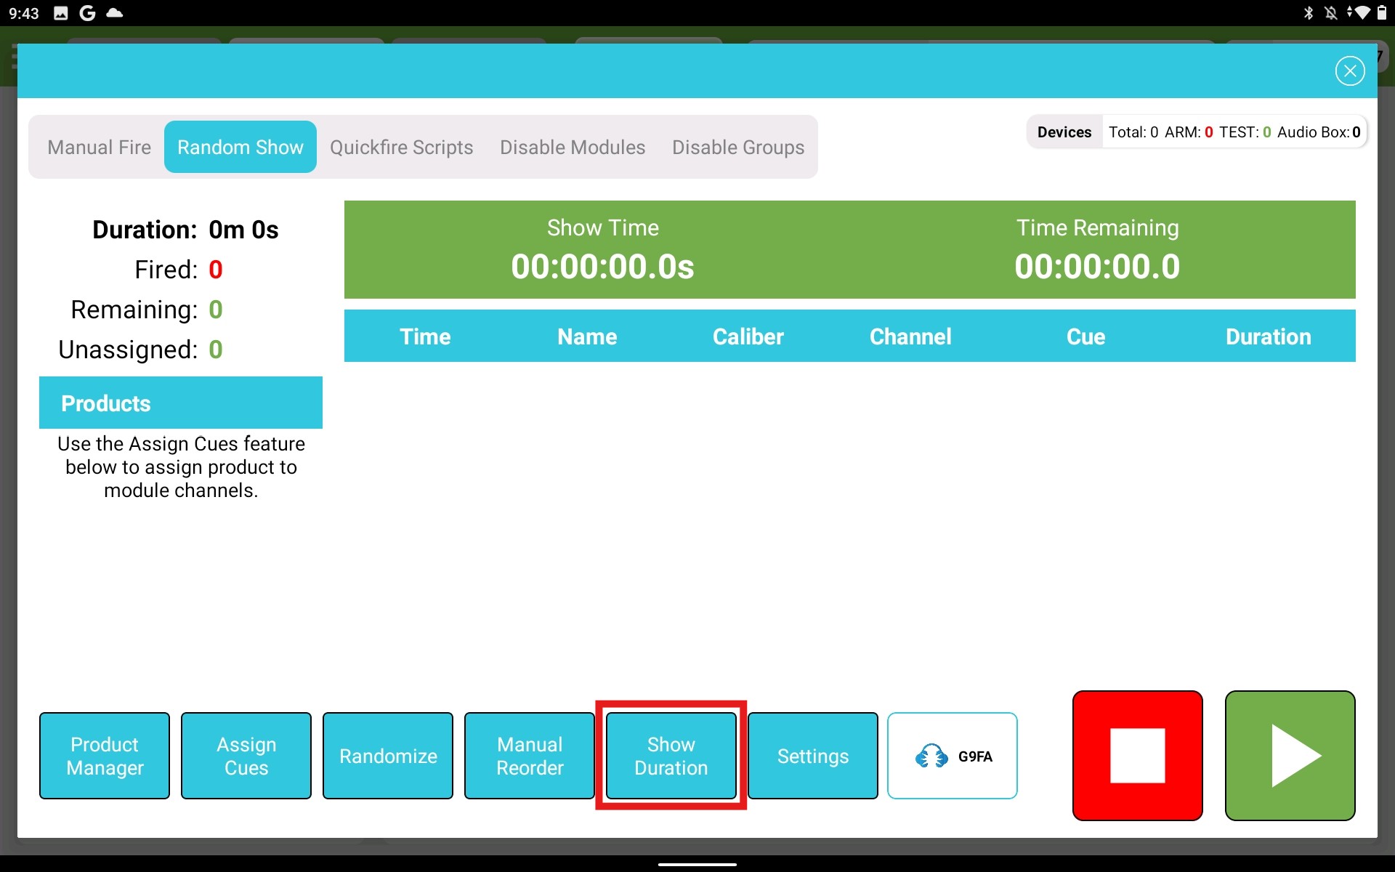Screen dimensions: 1395x872
Task: Switch to the Manual Fire tab
Action: pos(98,147)
